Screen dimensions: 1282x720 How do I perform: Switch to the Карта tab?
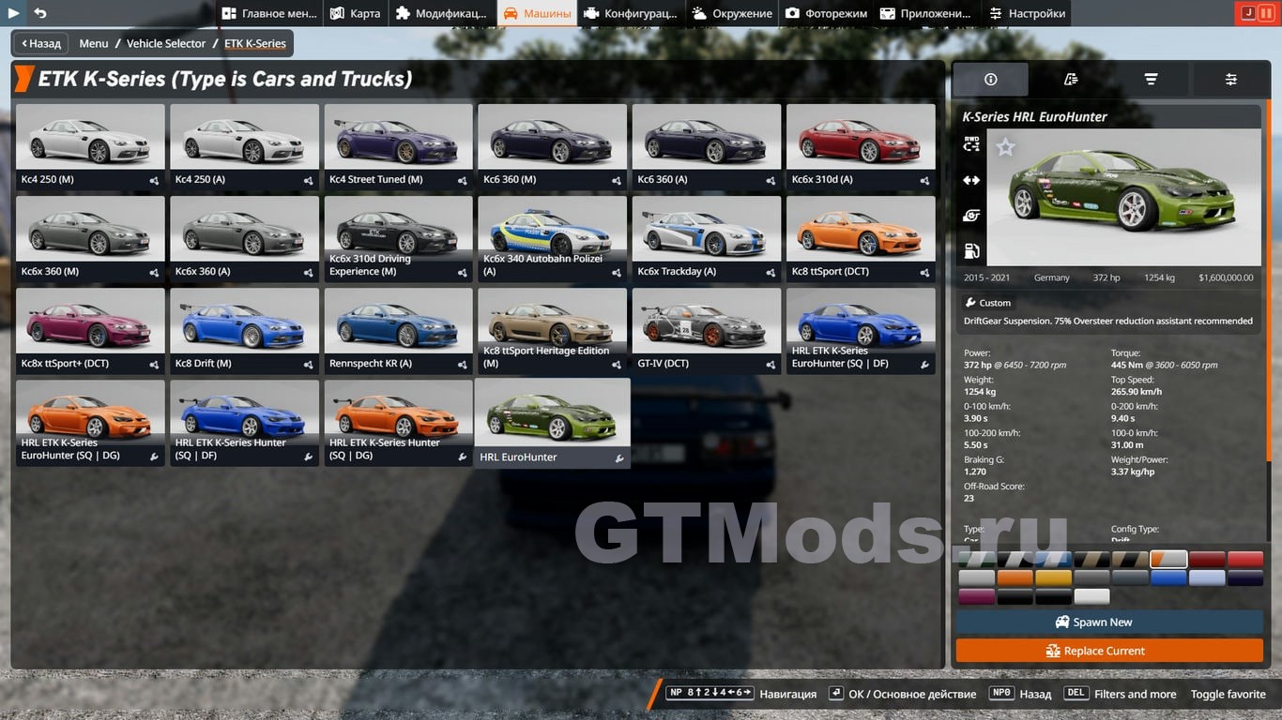(x=356, y=13)
